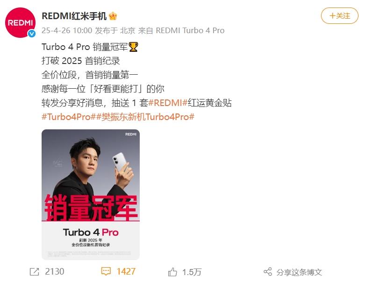Click the 1.5万 like count
Image resolution: width=365 pixels, height=283 pixels.
pos(192,272)
